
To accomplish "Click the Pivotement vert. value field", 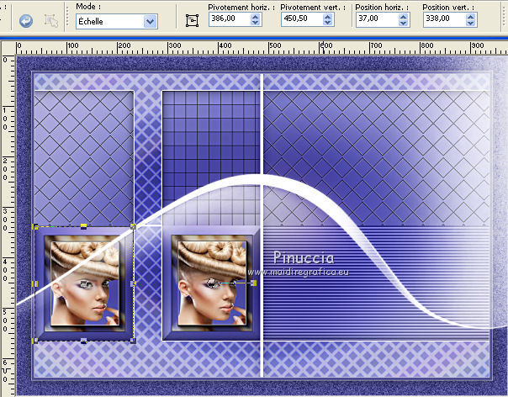I will tap(302, 19).
